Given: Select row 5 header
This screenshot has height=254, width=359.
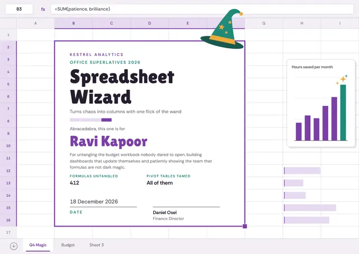Looking at the screenshot, I should coord(8,84).
